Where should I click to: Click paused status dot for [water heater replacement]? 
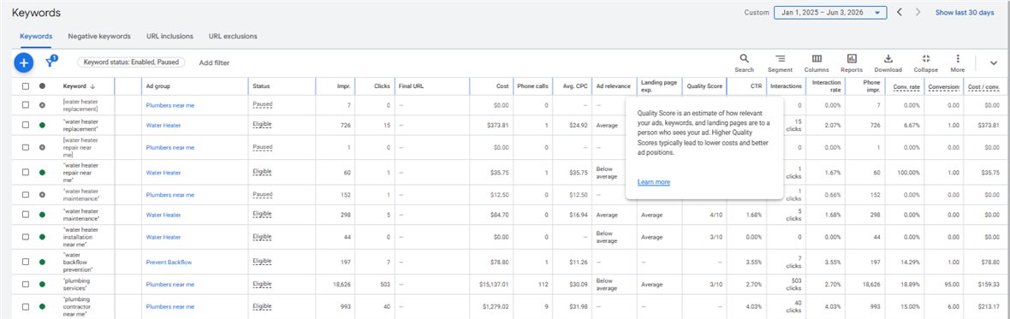(x=43, y=105)
